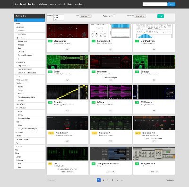Go to page 5 in pagination

(117, 180)
